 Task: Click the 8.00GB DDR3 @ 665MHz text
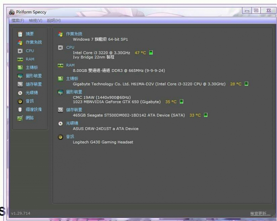click(x=119, y=70)
